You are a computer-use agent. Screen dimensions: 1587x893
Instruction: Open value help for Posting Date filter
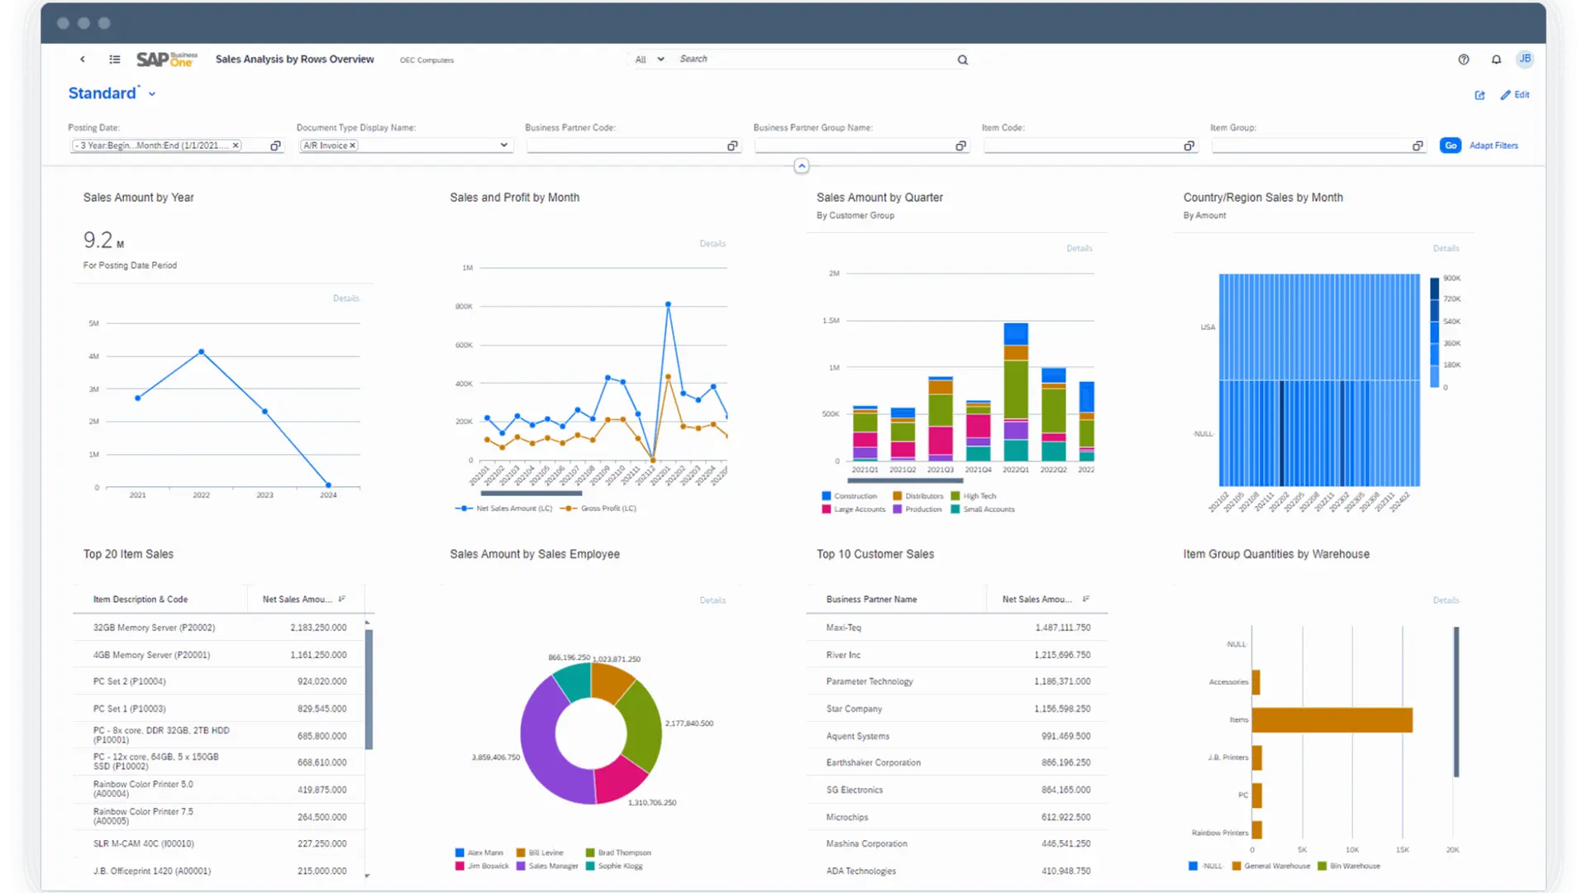275,146
